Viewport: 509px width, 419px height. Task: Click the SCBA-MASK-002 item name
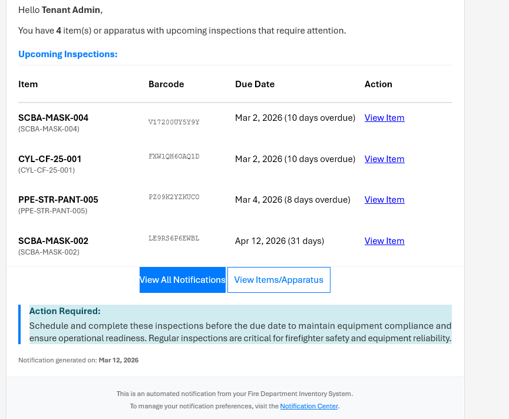point(52,241)
